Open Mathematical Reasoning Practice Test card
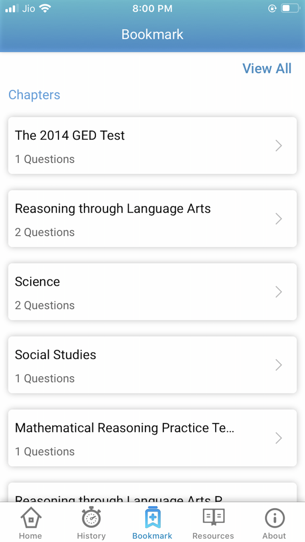The width and height of the screenshot is (305, 542). click(x=152, y=438)
